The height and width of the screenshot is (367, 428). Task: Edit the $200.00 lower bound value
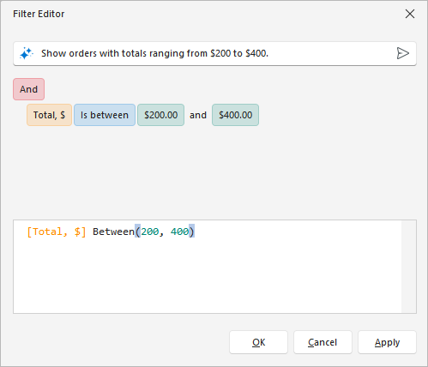click(x=160, y=115)
